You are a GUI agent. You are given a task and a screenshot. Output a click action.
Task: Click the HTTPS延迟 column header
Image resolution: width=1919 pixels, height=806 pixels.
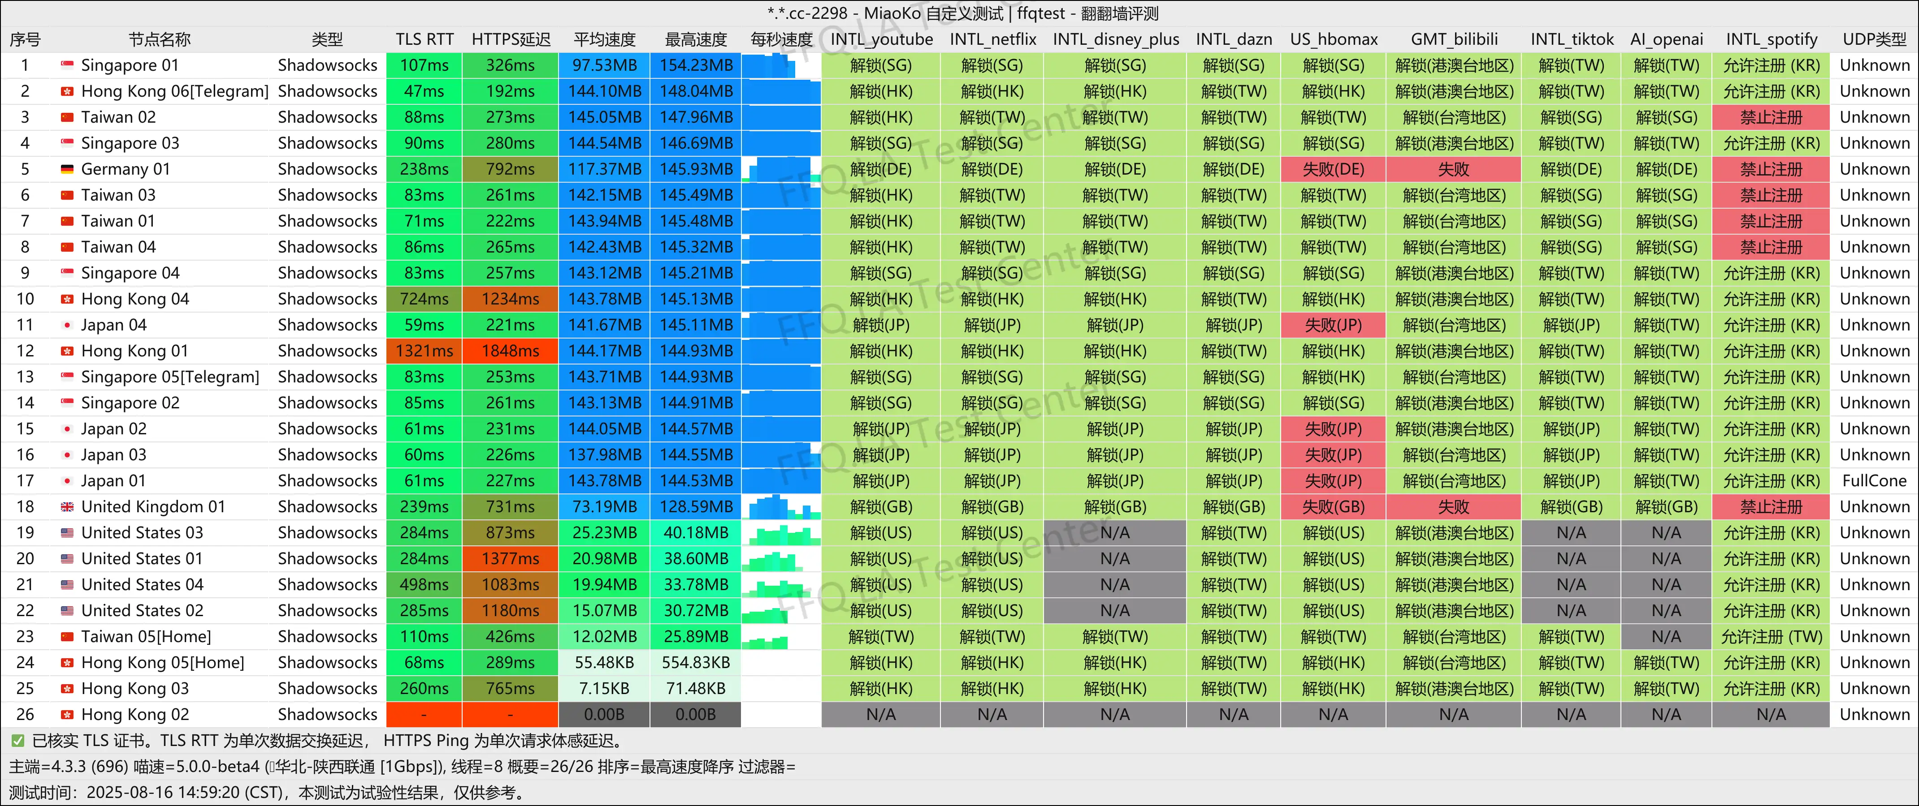click(x=510, y=39)
